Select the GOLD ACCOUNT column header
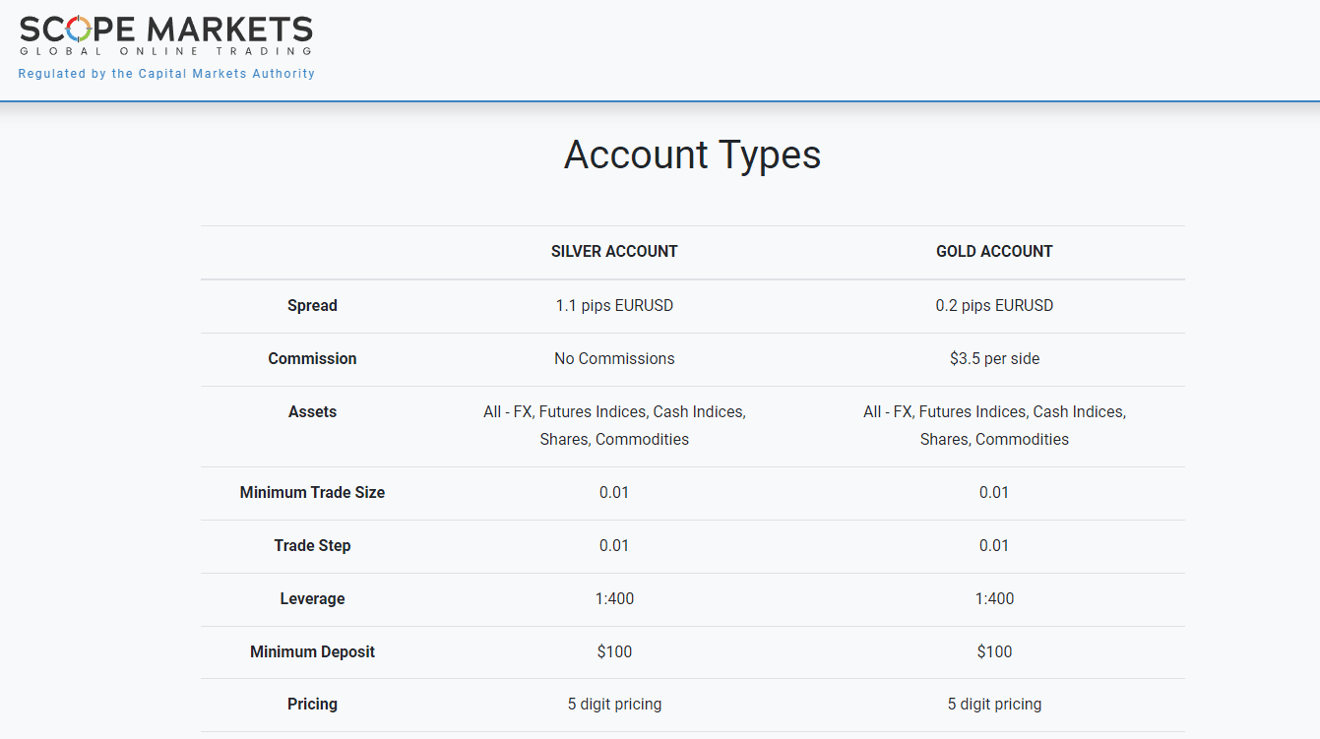This screenshot has width=1320, height=739. click(994, 251)
